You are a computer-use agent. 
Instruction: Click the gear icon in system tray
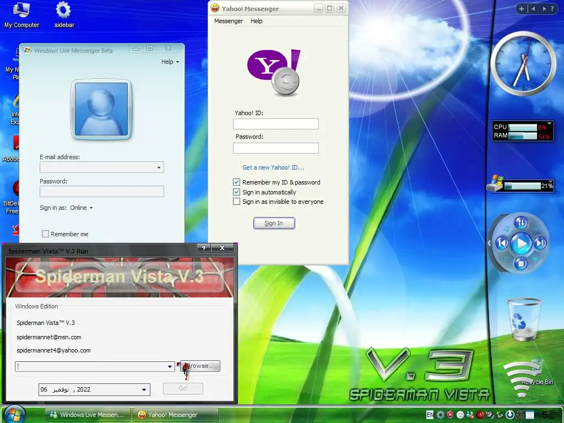(x=440, y=415)
